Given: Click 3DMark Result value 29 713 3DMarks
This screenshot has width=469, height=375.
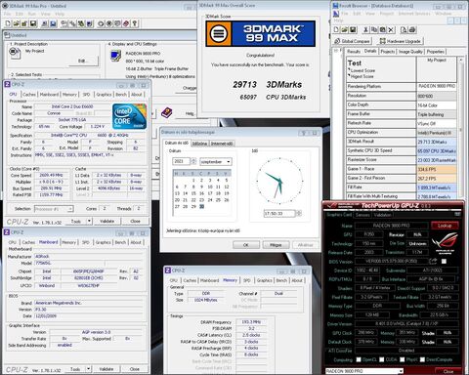Looking at the screenshot, I should [x=437, y=142].
